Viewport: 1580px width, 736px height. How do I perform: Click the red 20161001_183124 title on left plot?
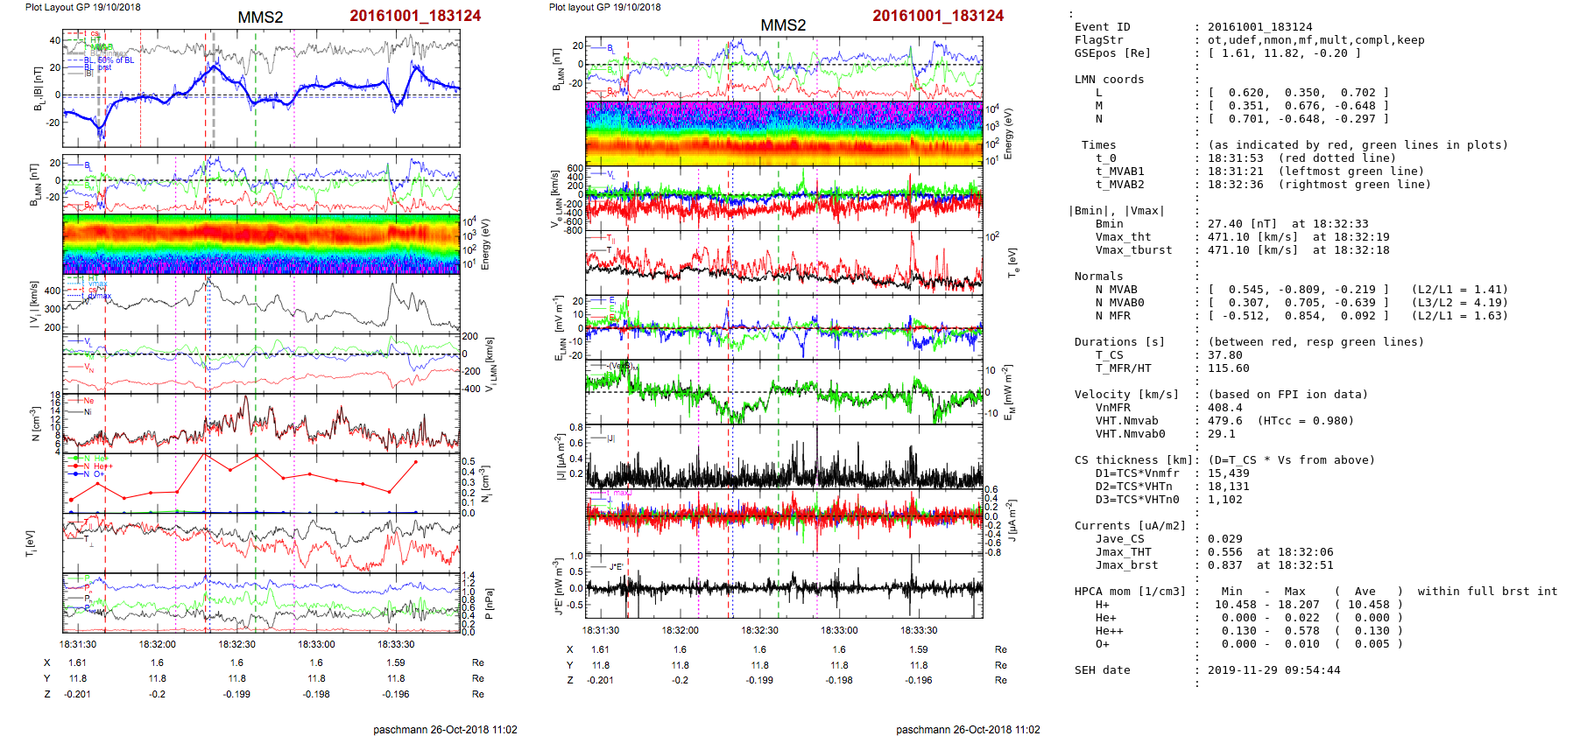point(415,16)
